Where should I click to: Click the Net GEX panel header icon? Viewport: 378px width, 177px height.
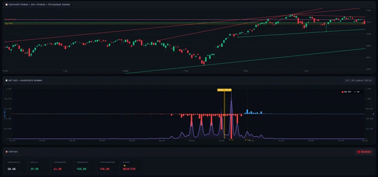point(6,80)
